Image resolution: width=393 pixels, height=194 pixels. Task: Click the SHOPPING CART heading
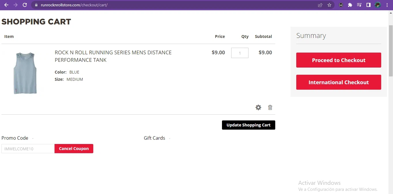click(36, 22)
